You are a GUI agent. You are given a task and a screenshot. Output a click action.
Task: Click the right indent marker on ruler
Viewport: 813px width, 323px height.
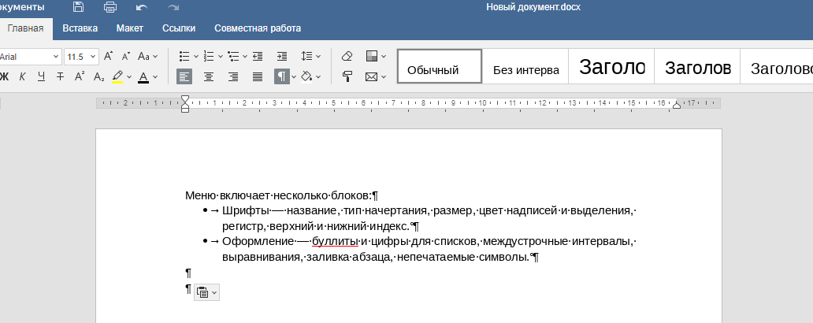click(676, 106)
